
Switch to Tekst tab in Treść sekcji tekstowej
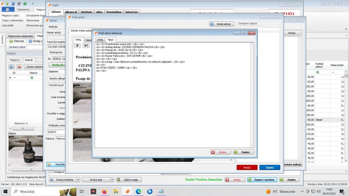click(110, 39)
